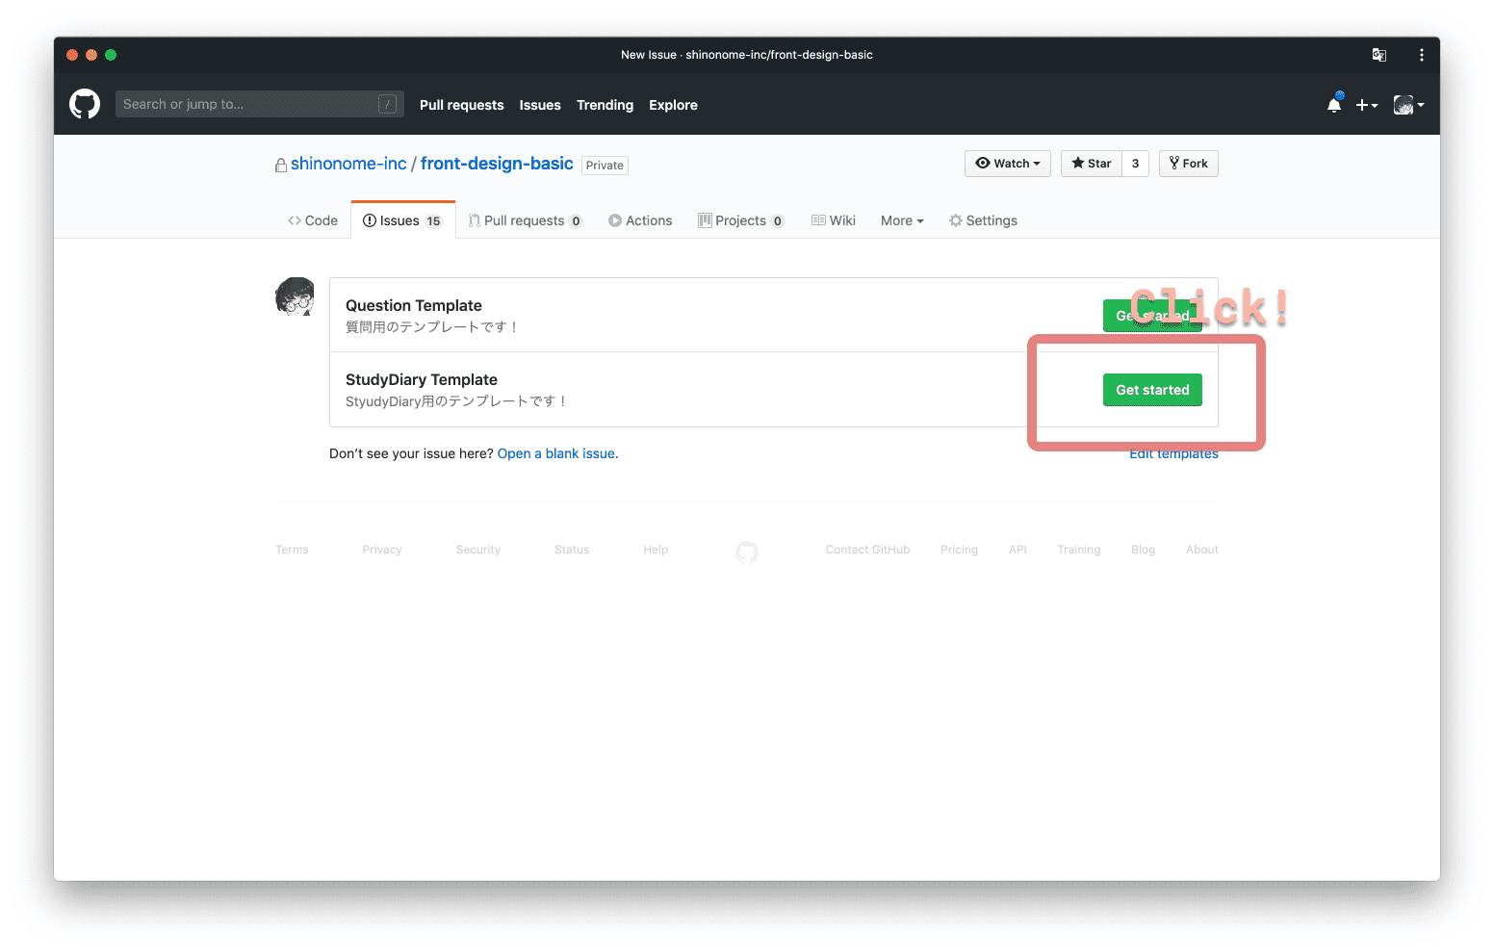Switch to the Code tab
Screen dimensions: 1494x952
[x=313, y=220]
